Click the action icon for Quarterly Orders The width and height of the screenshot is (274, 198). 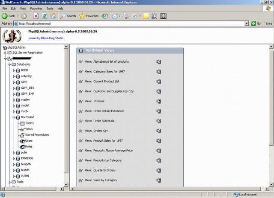(158, 171)
